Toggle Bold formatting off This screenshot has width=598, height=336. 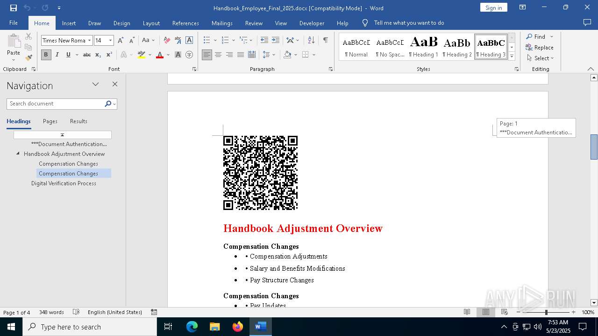point(46,55)
